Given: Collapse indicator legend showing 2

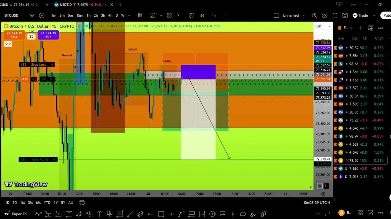Looking at the screenshot, I should (8, 44).
